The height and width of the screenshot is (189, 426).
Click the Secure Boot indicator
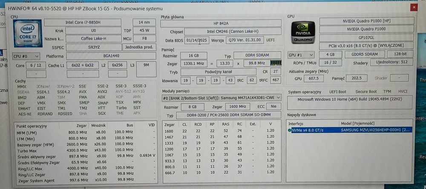pos(366,92)
